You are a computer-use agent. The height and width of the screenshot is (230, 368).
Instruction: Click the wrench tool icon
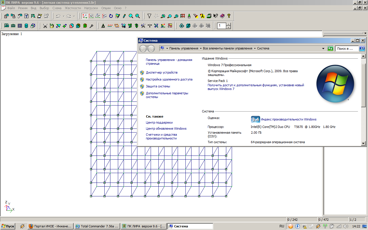pyautogui.click(x=91, y=26)
